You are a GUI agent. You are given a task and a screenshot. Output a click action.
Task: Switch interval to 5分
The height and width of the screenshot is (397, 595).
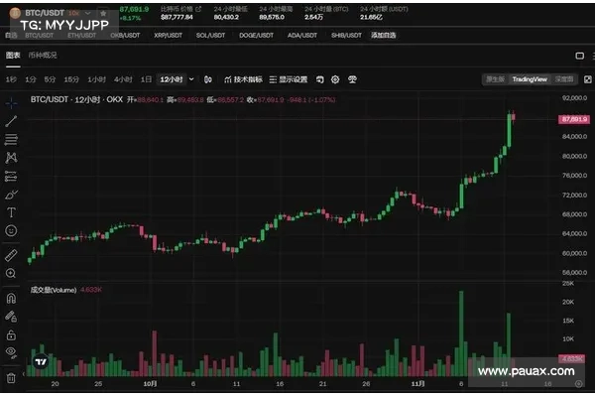tap(50, 79)
